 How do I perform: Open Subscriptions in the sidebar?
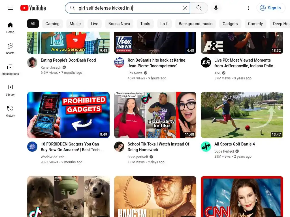10,70
